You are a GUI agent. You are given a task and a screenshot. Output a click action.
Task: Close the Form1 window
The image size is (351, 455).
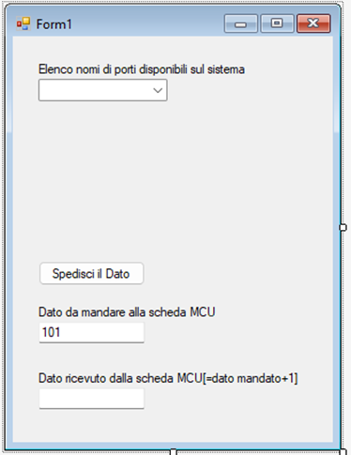point(313,23)
